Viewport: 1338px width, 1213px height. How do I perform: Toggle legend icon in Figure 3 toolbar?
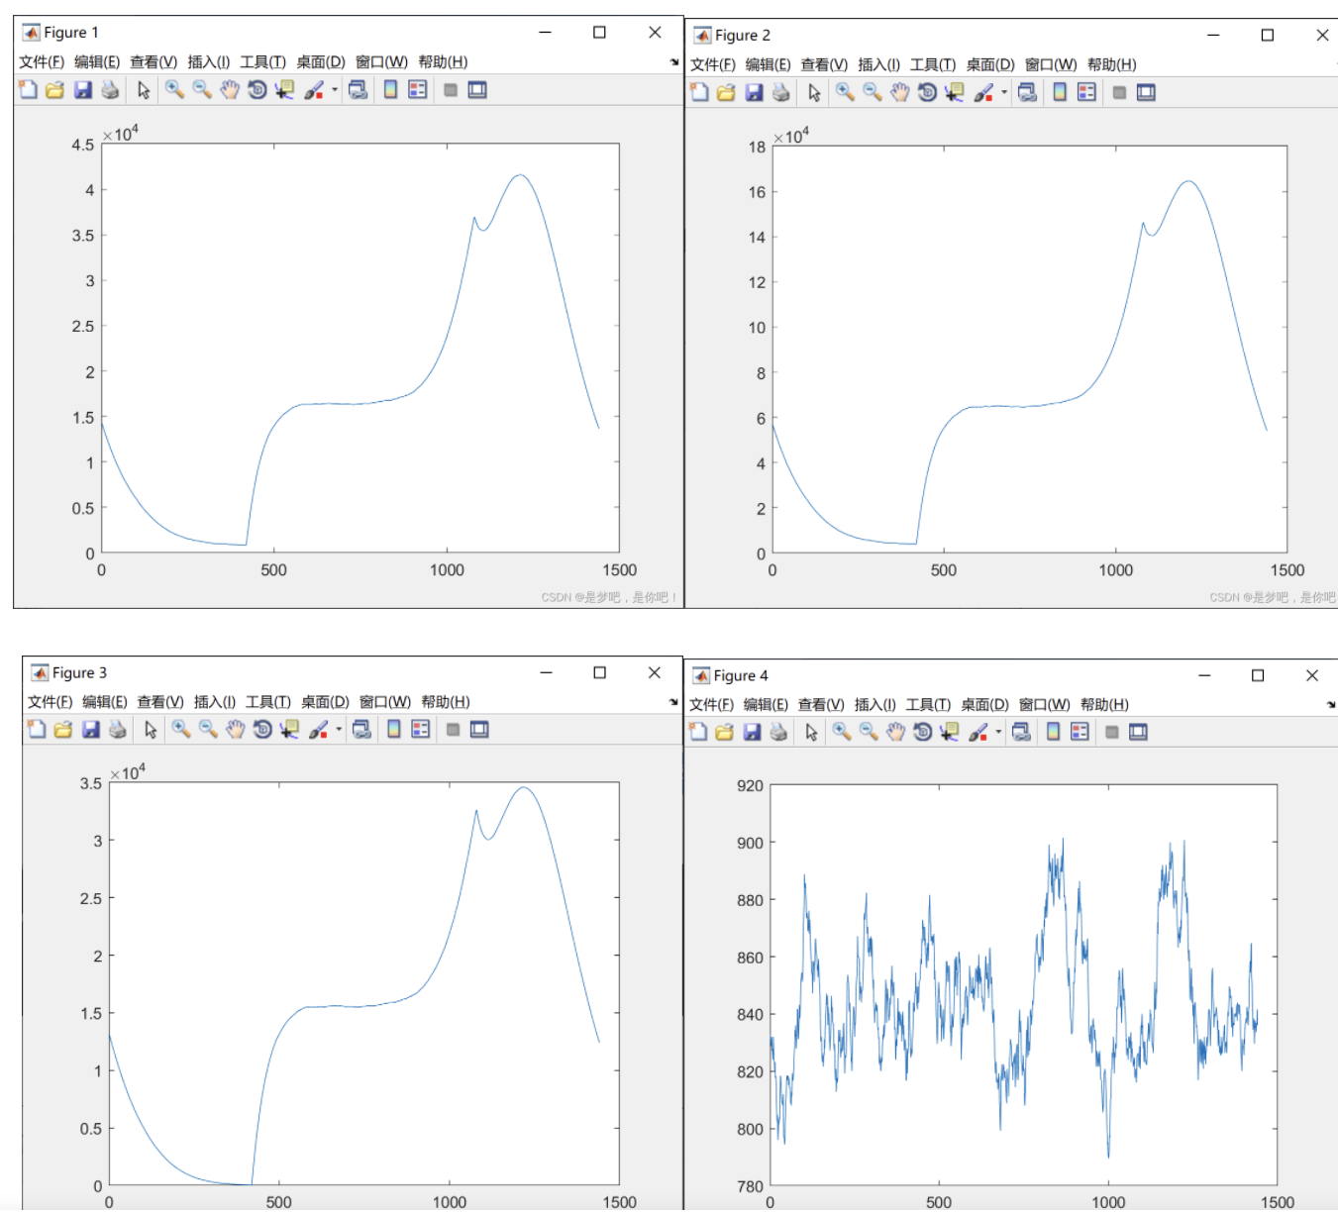tap(421, 730)
